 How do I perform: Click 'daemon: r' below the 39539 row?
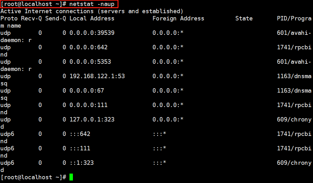coord(16,40)
